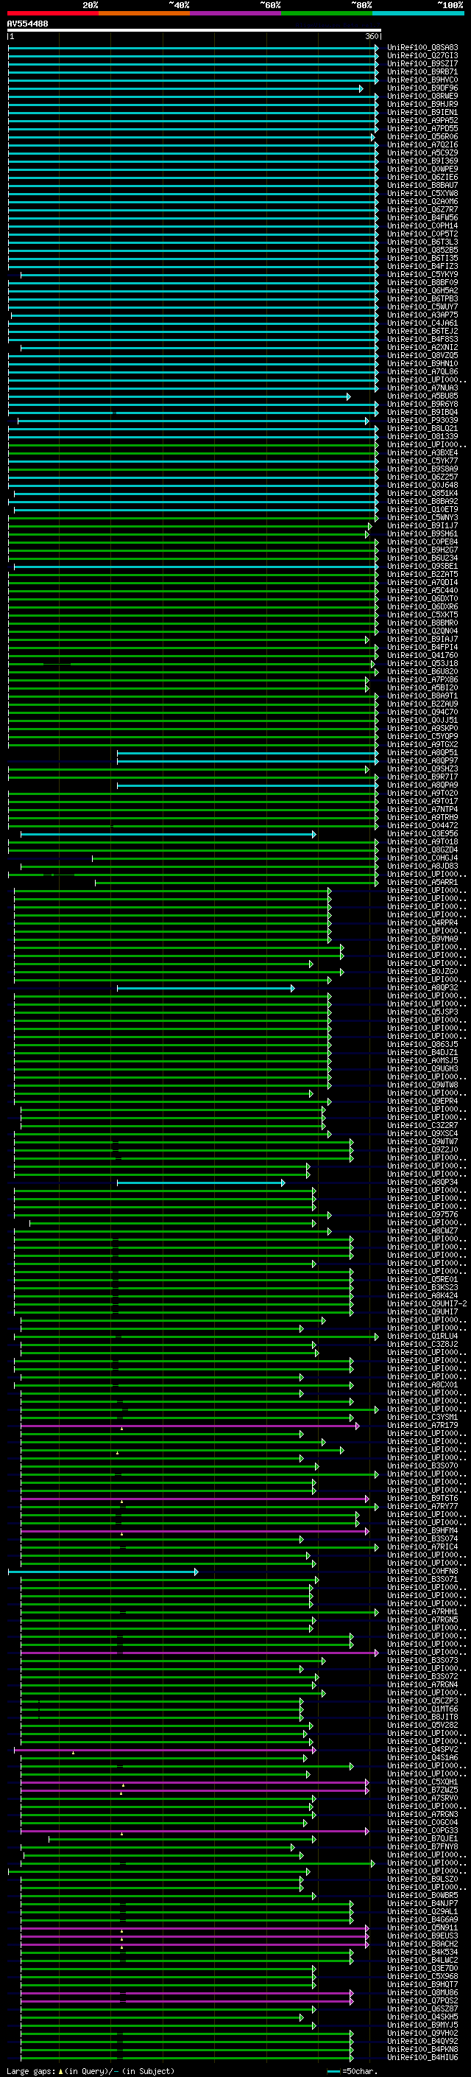Viewport: 471px width, 2077px height.
Task: Select the UniRef100_B9VMA9 hit label
Action: click(x=422, y=939)
